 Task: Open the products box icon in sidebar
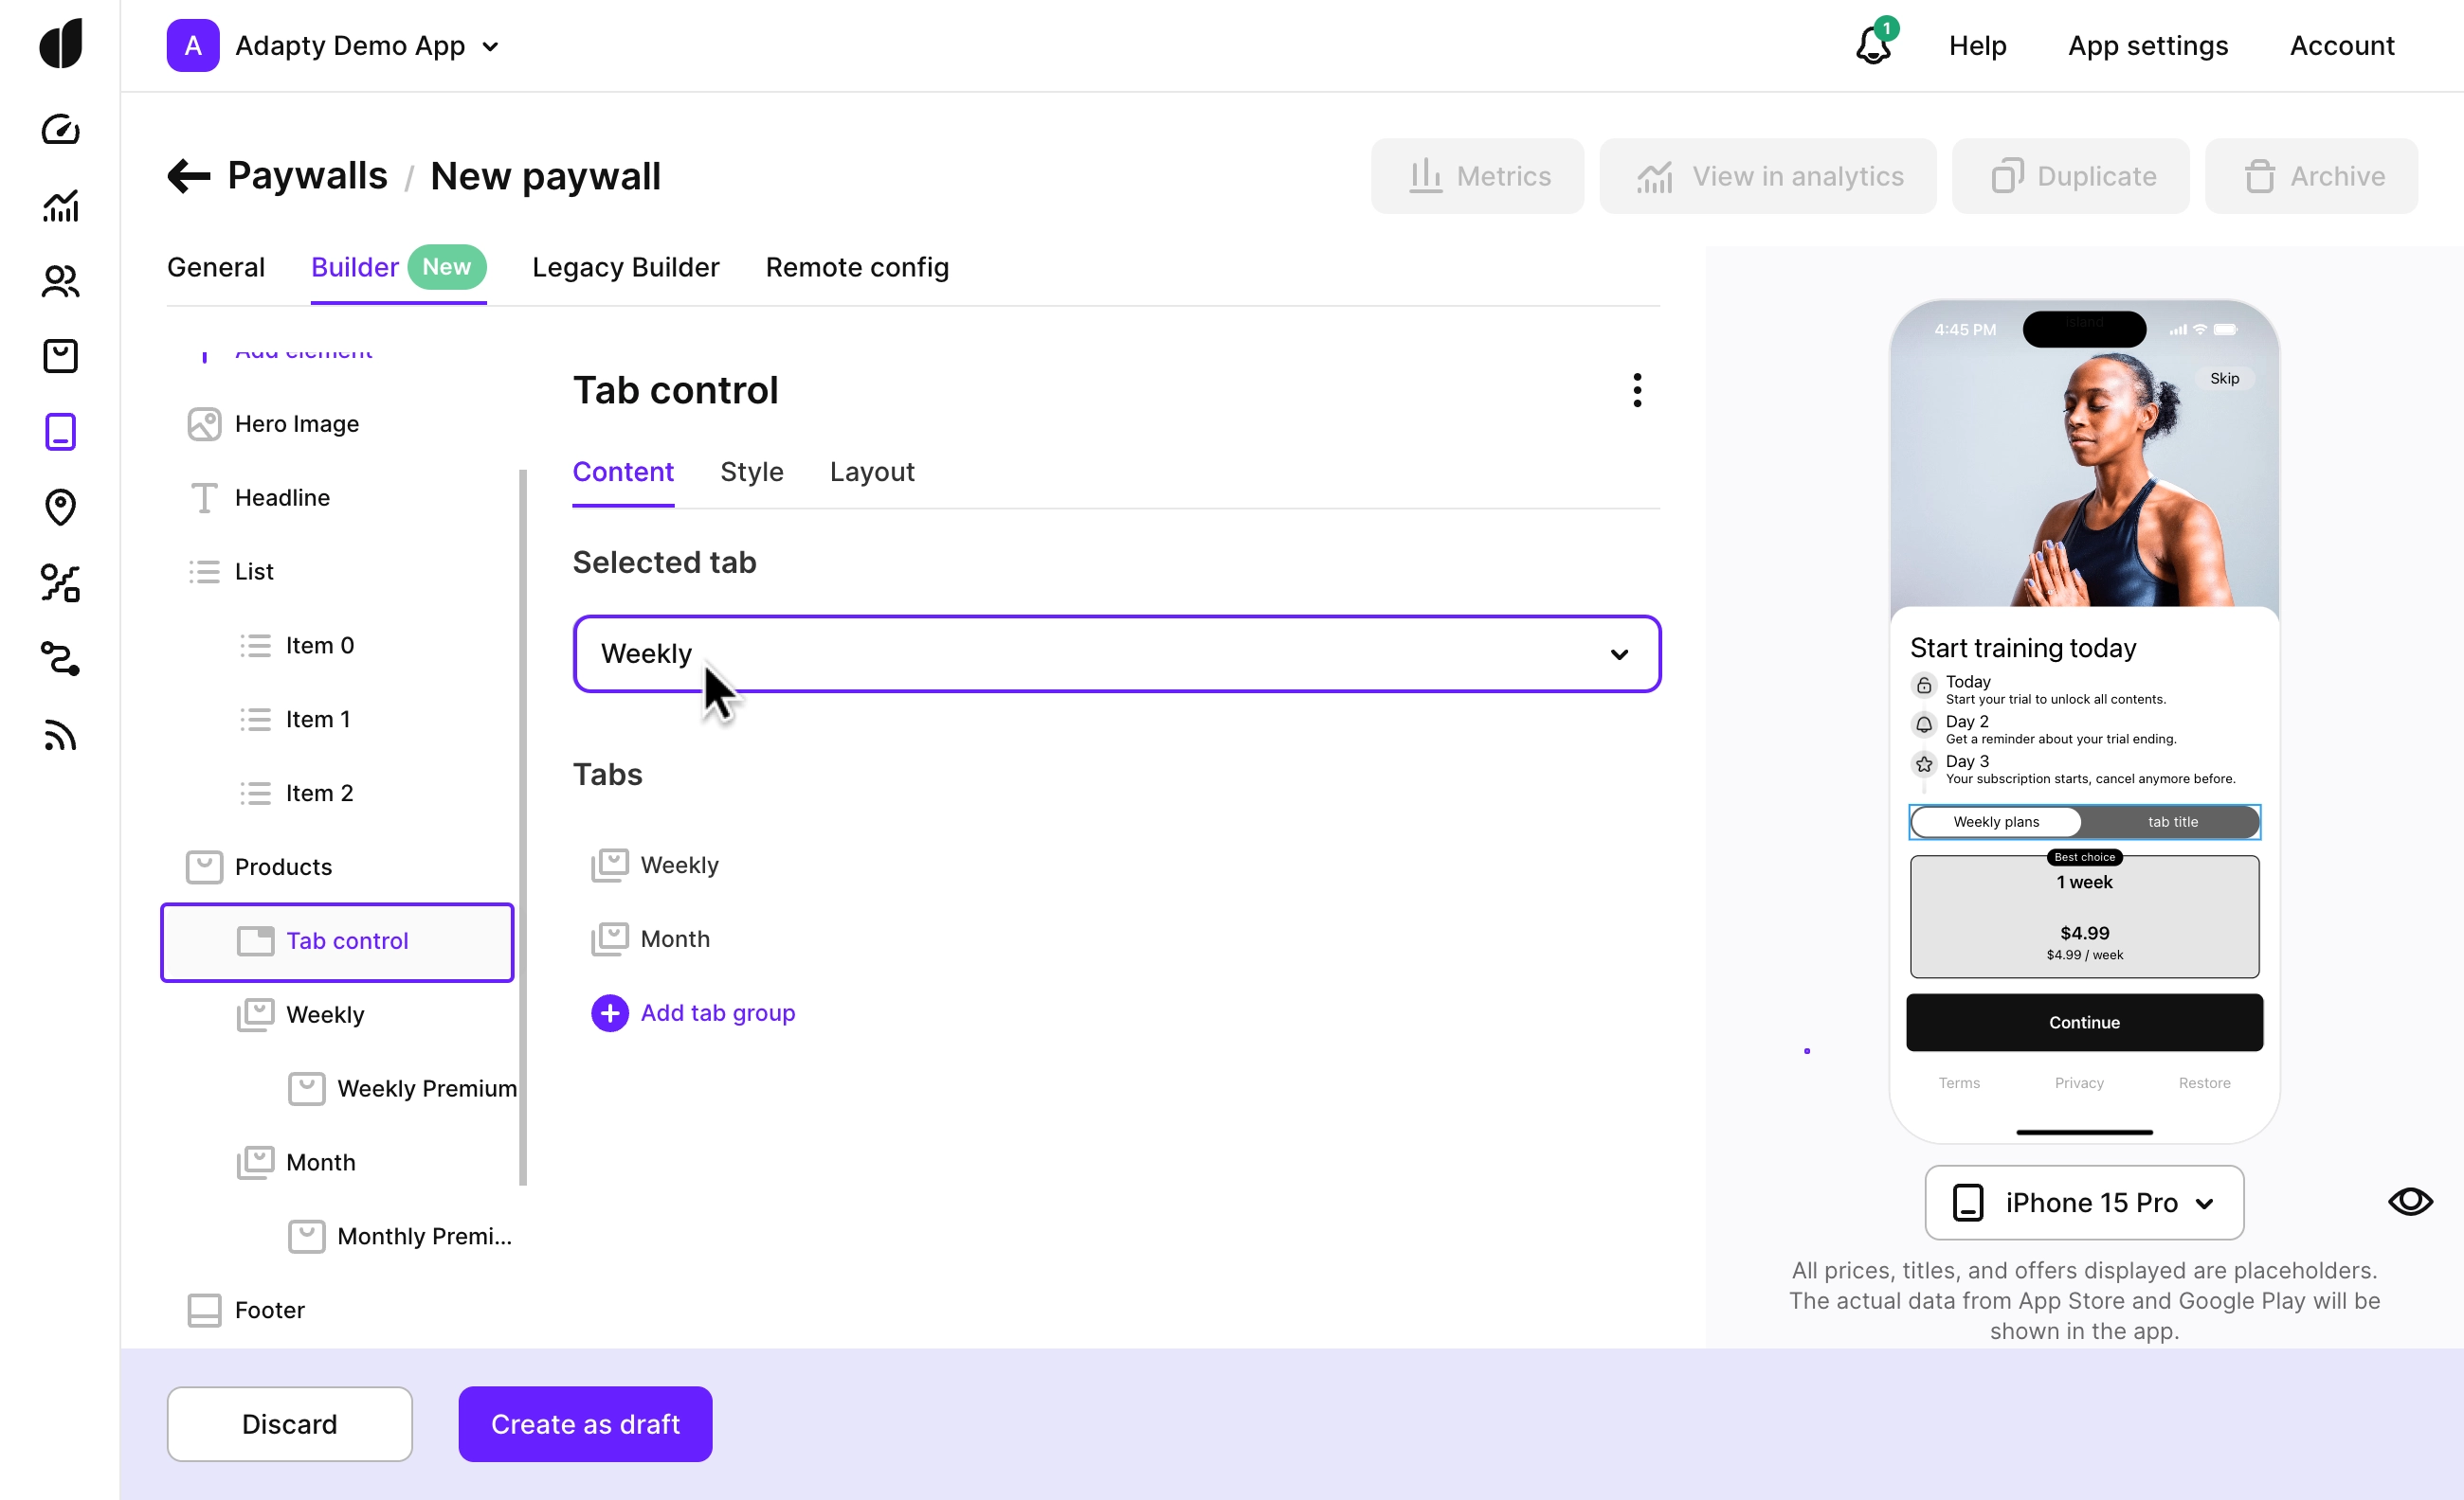click(60, 357)
